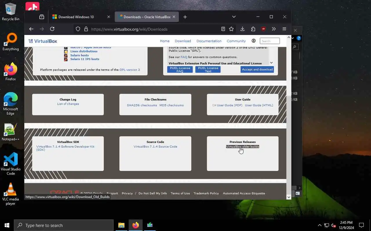List all tabs dropdown arrow
Image resolution: width=371 pixels, height=231 pixels.
coord(234,17)
